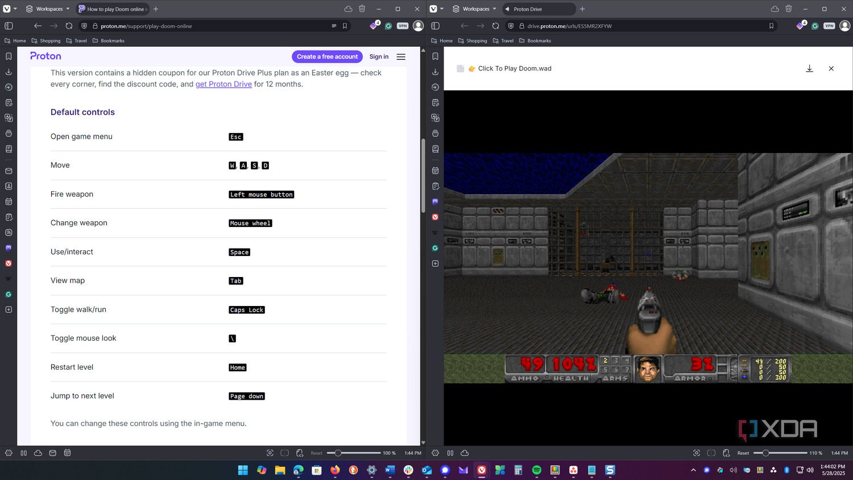Open Window panel in Proton Drive window sidebar
Viewport: 853px width, 480px height.
tap(435, 133)
